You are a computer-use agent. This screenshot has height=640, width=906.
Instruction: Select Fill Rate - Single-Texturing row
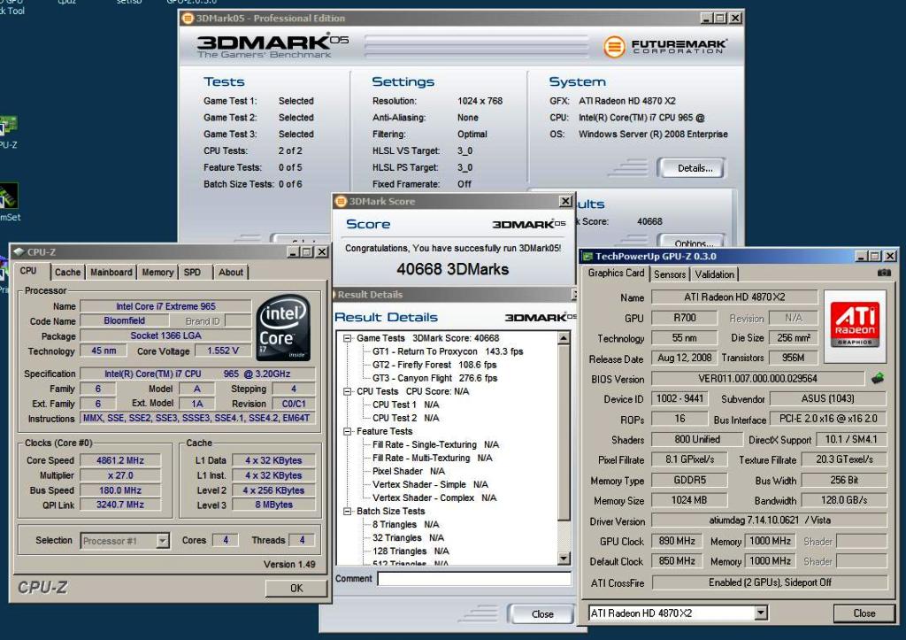435,444
